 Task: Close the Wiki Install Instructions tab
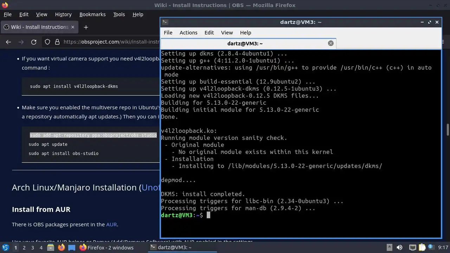pyautogui.click(x=73, y=27)
